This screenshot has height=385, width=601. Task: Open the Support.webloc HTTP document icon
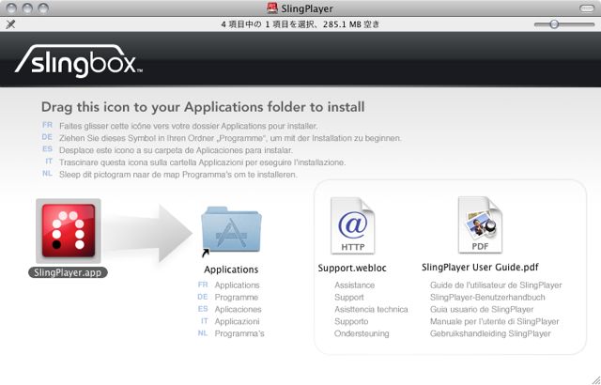point(353,225)
